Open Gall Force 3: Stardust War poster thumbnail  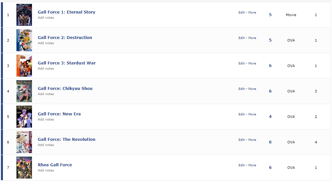(24, 66)
